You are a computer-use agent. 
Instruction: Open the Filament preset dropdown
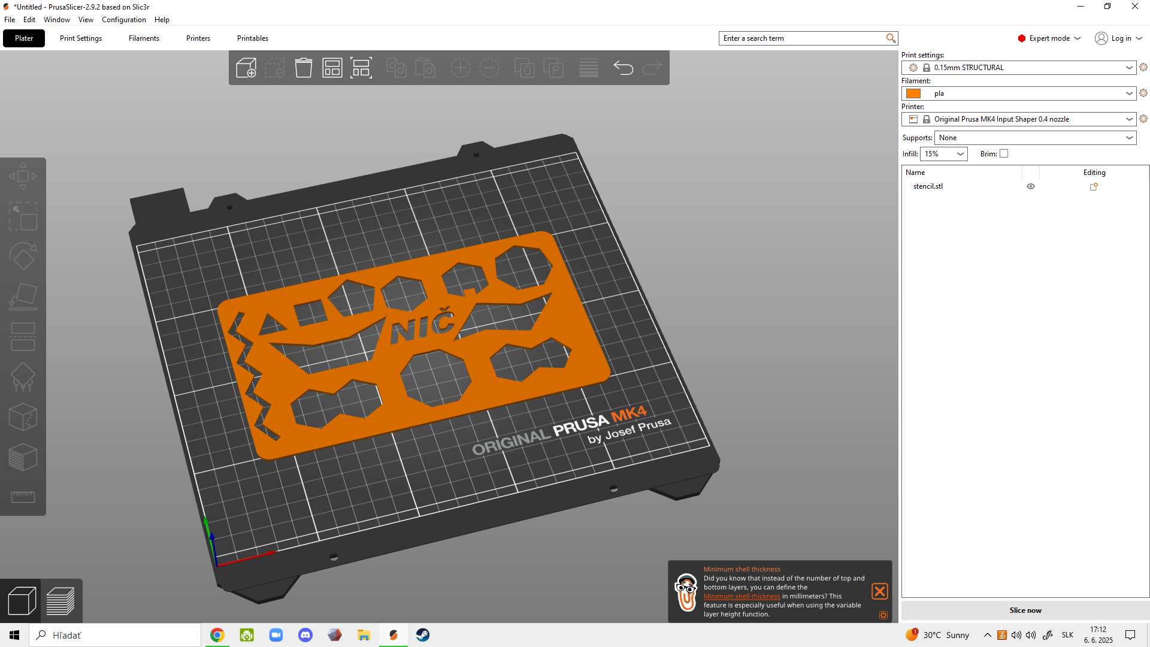1019,93
